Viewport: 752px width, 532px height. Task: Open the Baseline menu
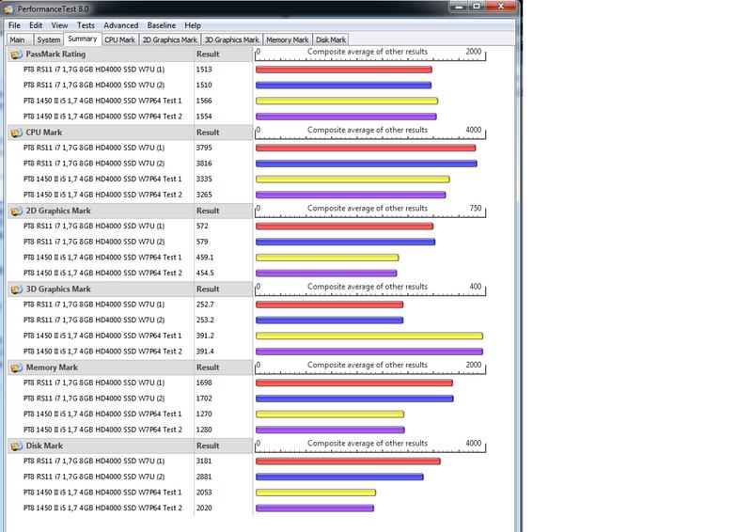point(161,25)
